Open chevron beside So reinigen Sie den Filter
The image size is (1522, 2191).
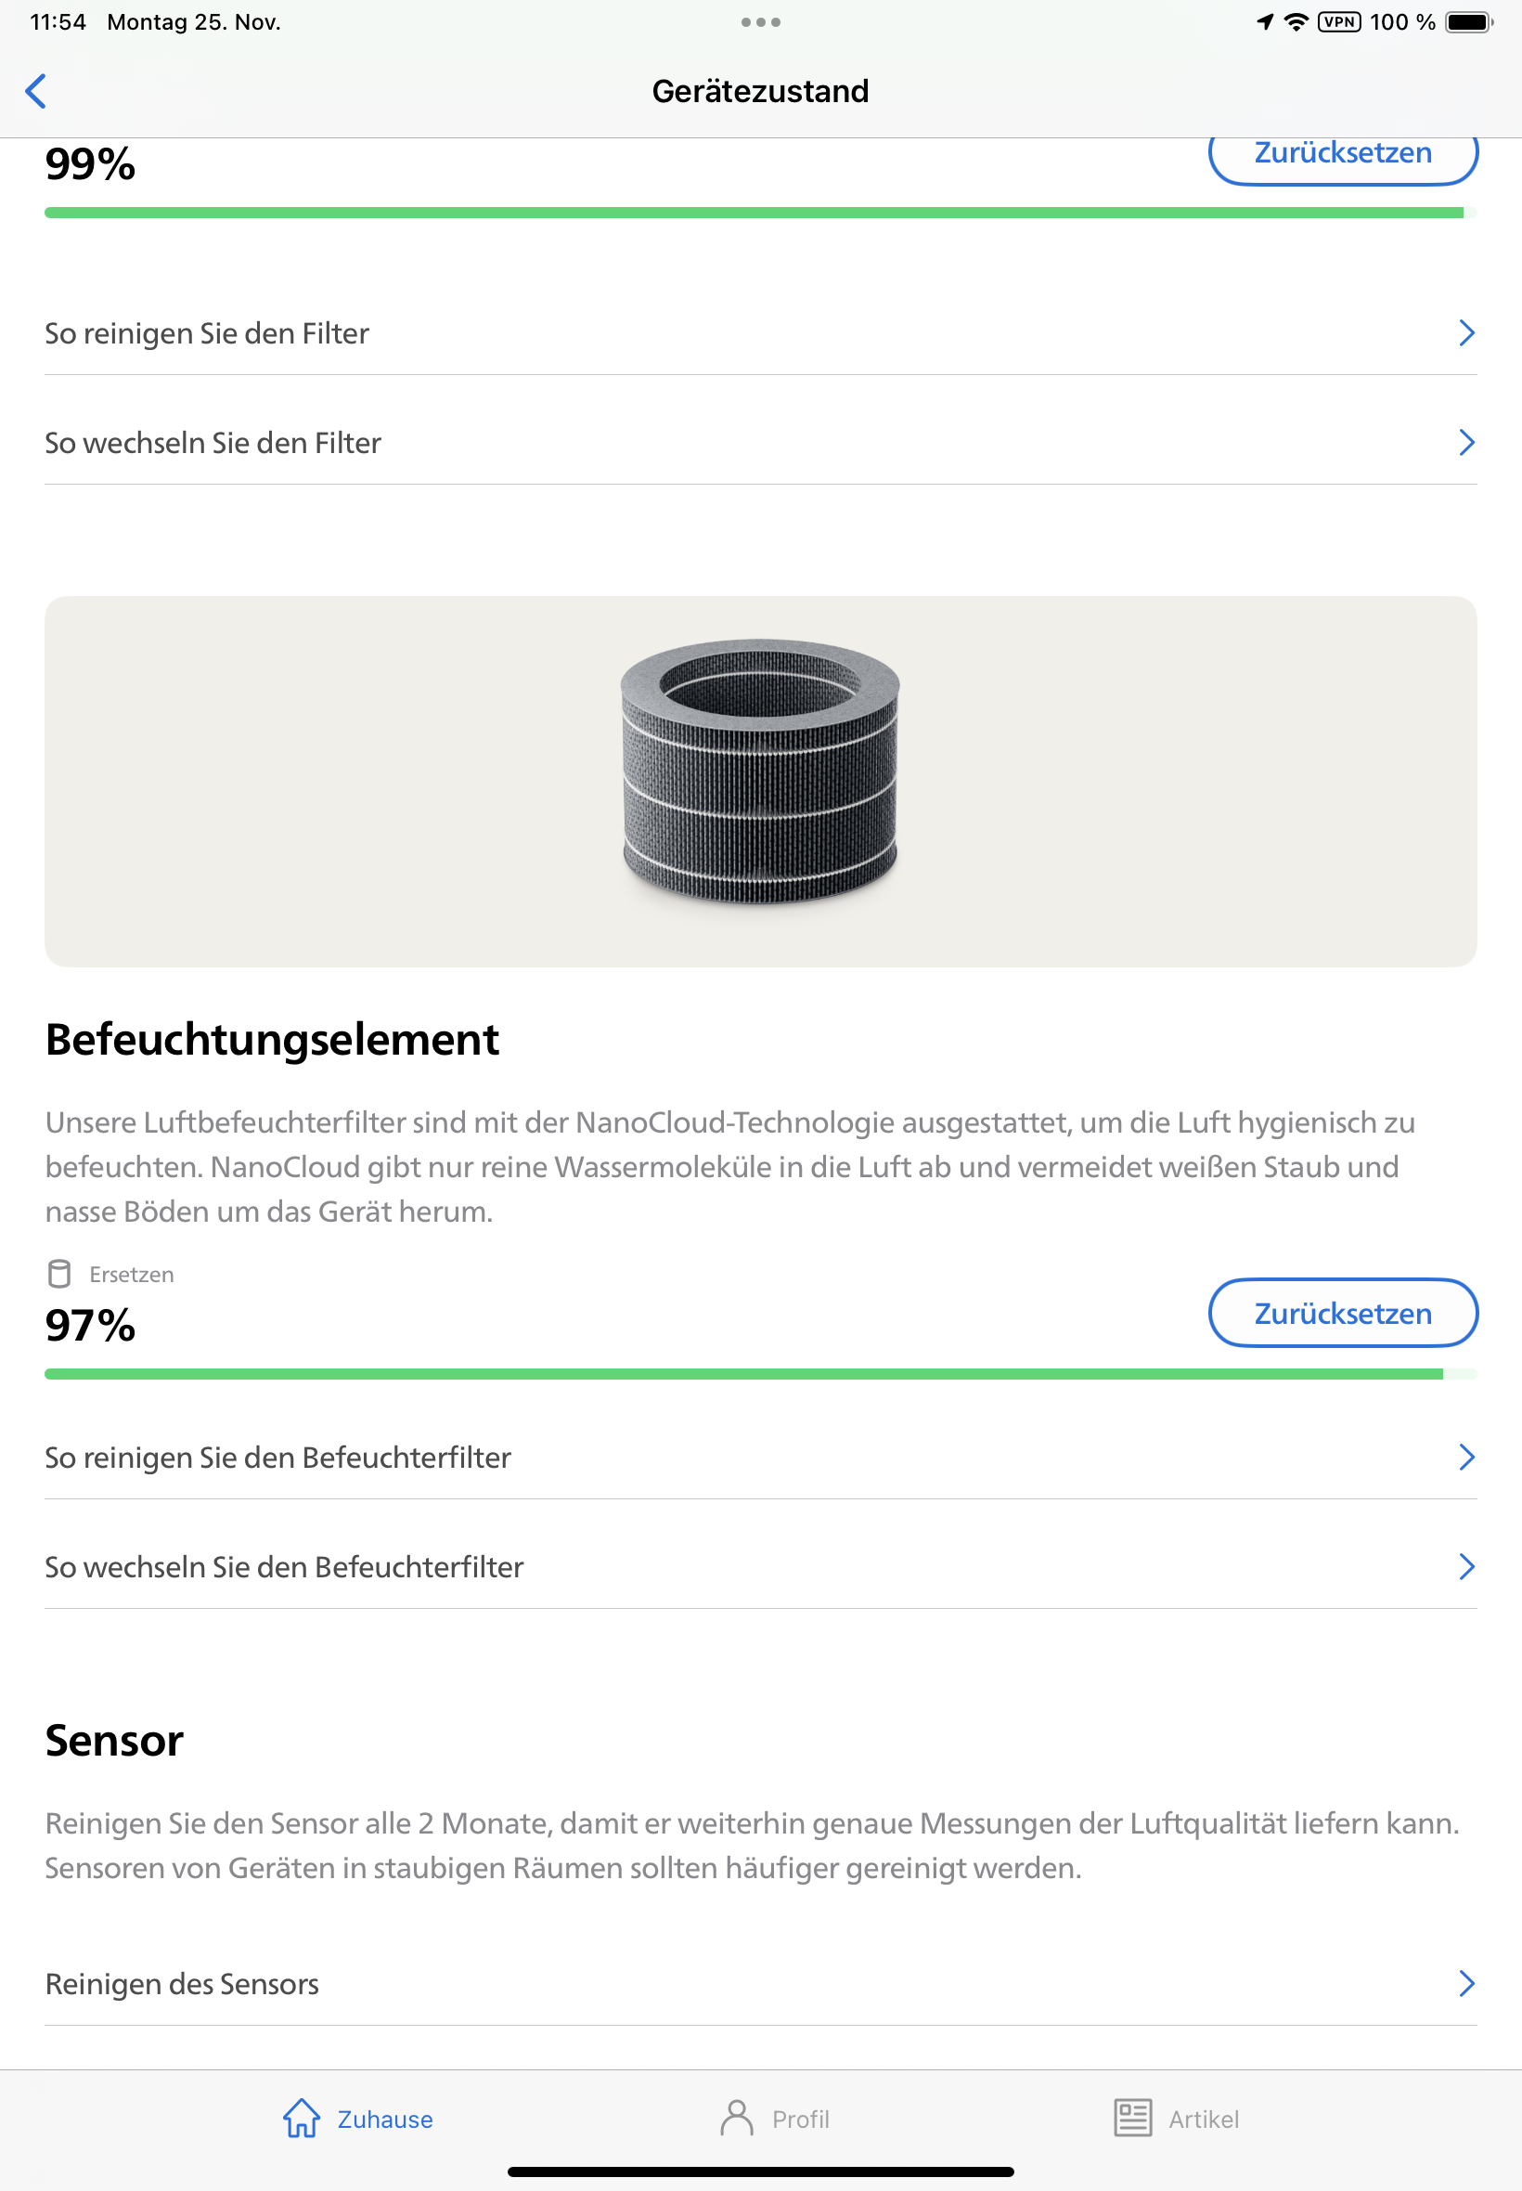click(x=1465, y=333)
